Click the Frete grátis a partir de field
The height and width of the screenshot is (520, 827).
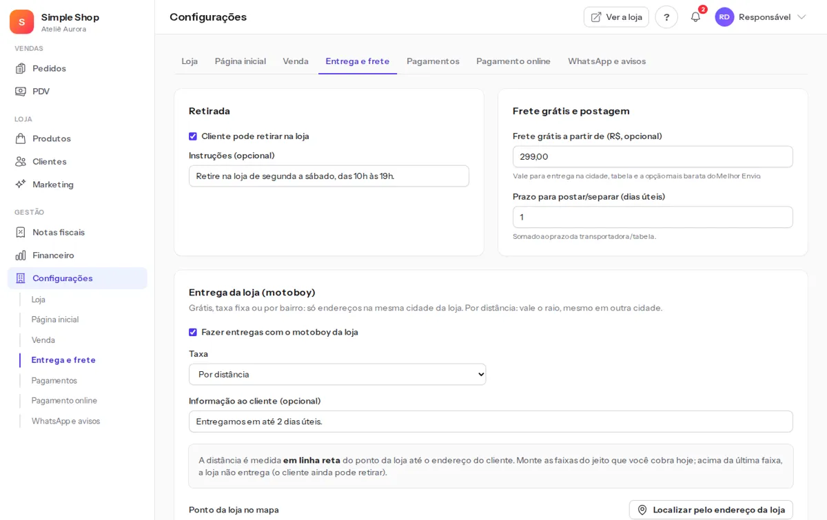653,156
